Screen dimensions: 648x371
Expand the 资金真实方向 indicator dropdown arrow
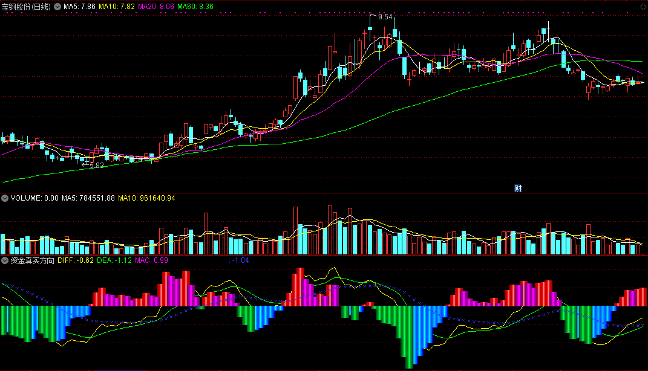5,260
